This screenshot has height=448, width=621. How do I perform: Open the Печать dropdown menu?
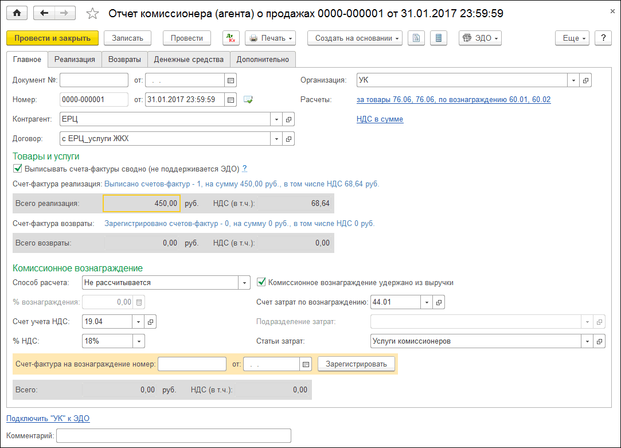pyautogui.click(x=270, y=38)
